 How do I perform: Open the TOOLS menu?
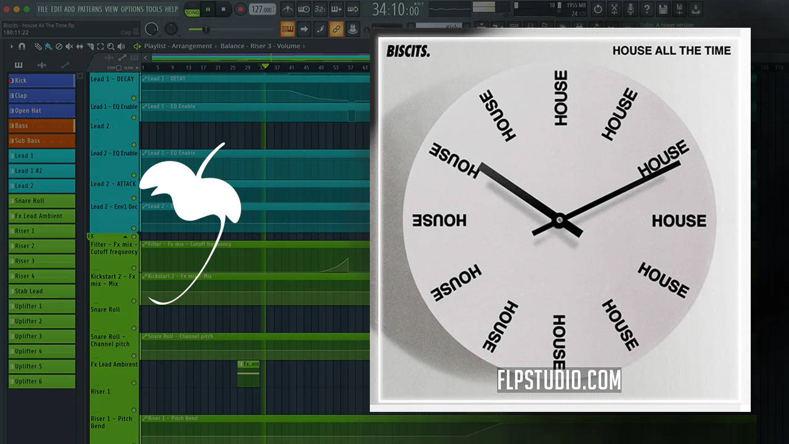click(154, 9)
